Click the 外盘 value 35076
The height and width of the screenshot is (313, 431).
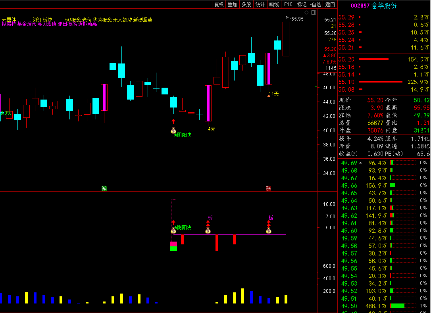coord(375,130)
